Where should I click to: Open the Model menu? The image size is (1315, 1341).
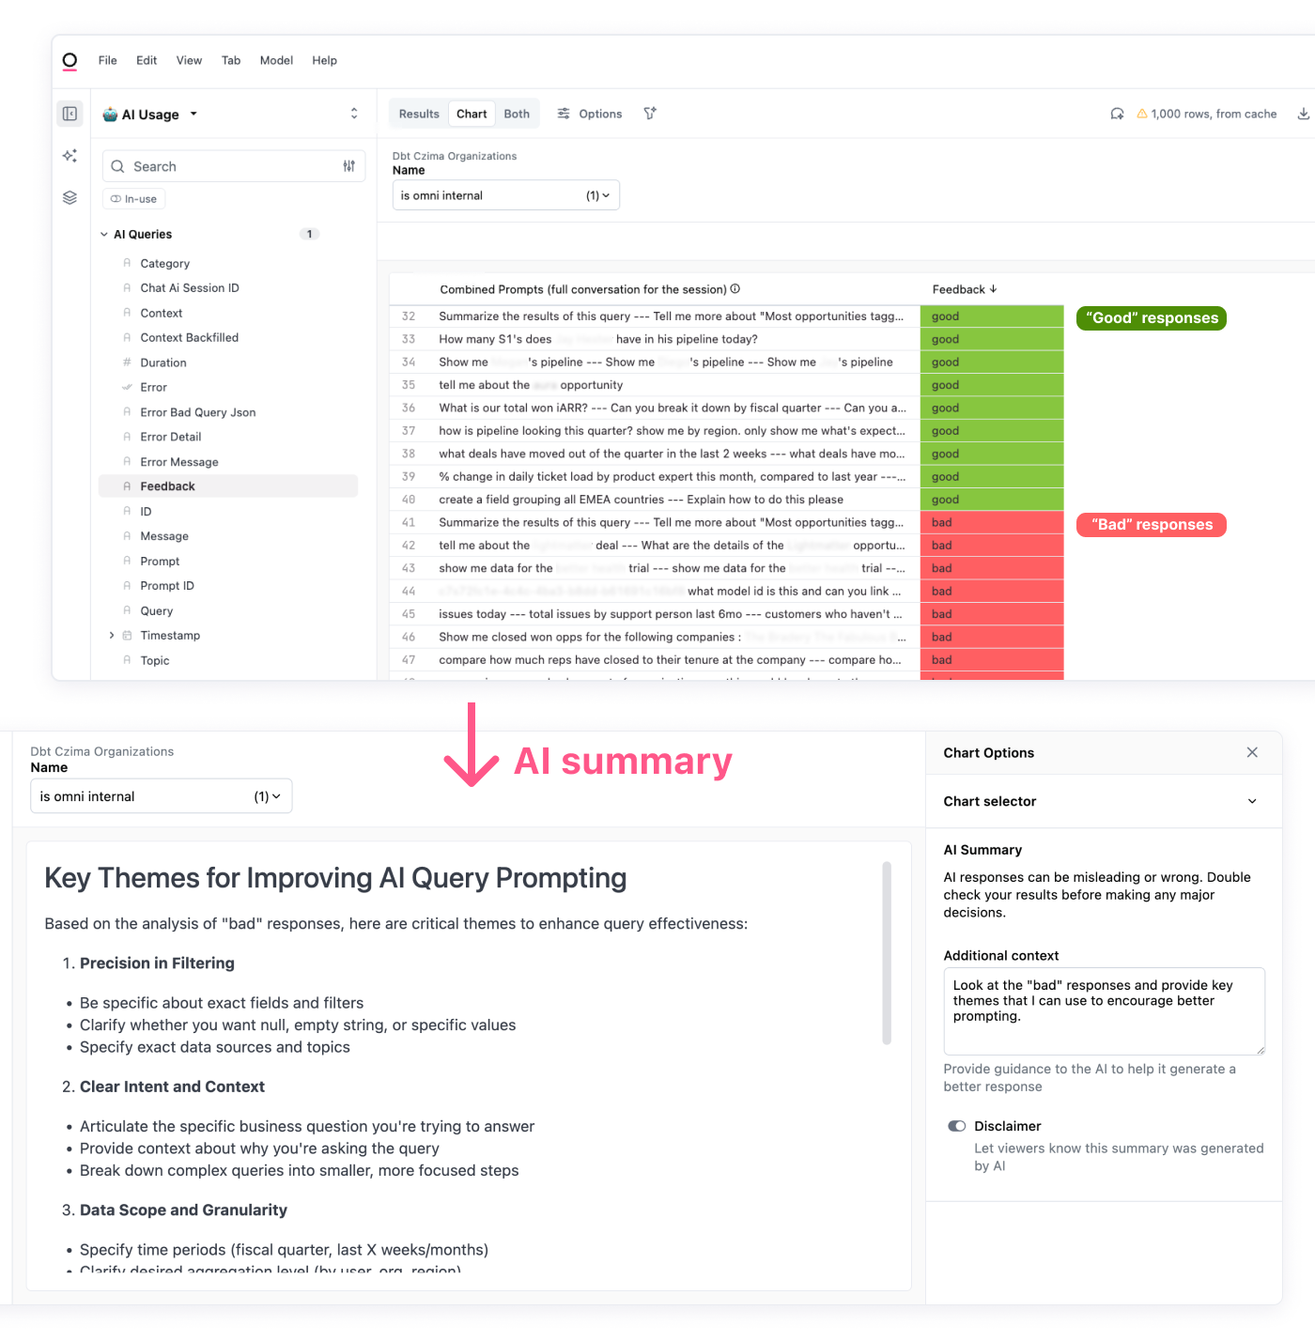click(276, 60)
